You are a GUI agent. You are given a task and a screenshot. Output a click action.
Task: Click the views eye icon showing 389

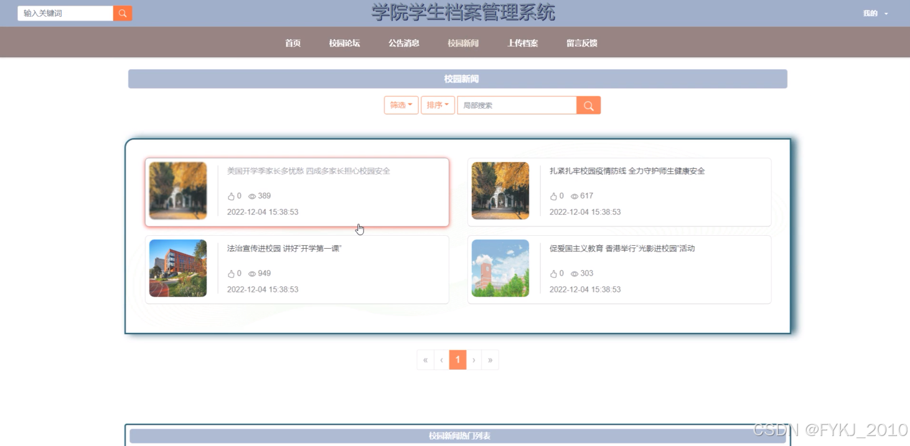[252, 197]
